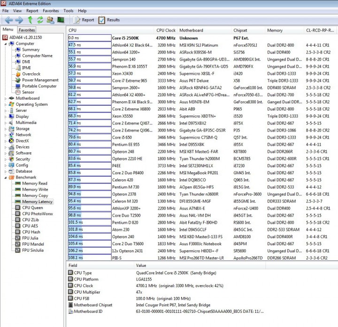Open the View menu
The width and height of the screenshot is (338, 327).
coord(17,11)
